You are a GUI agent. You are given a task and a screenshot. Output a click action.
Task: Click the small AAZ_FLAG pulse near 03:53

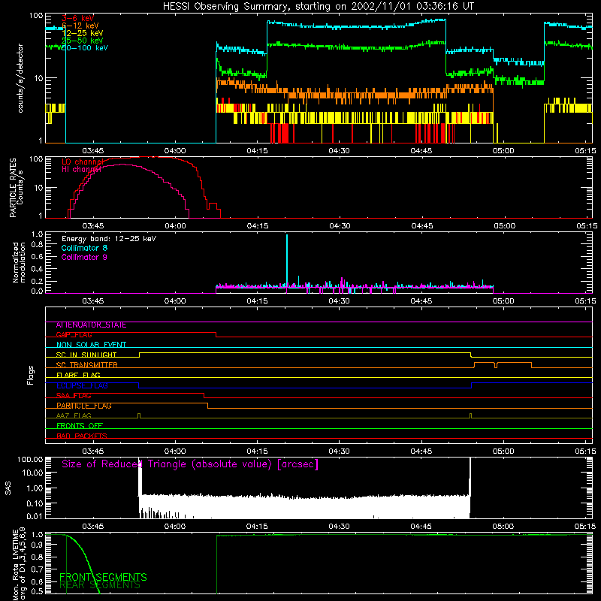point(139,416)
